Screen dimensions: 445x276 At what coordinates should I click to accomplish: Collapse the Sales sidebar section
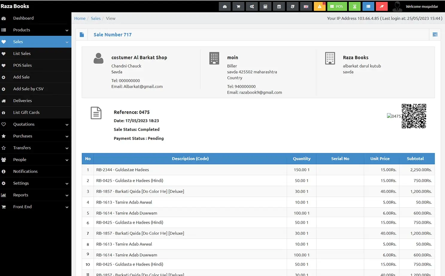[x=35, y=42]
